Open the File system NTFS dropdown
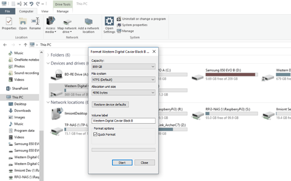This screenshot has width=291, height=181. coord(123,79)
